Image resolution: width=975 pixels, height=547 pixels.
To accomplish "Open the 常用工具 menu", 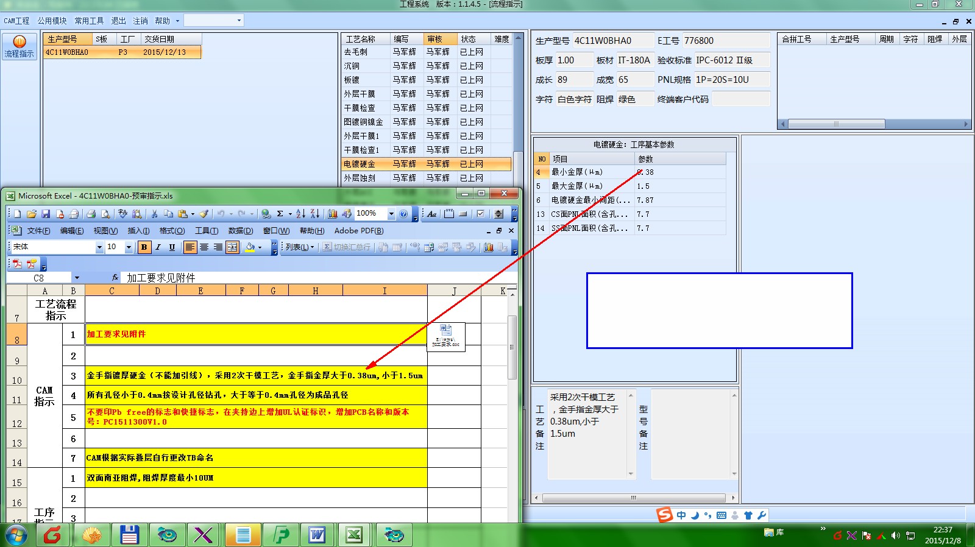I will coord(89,21).
